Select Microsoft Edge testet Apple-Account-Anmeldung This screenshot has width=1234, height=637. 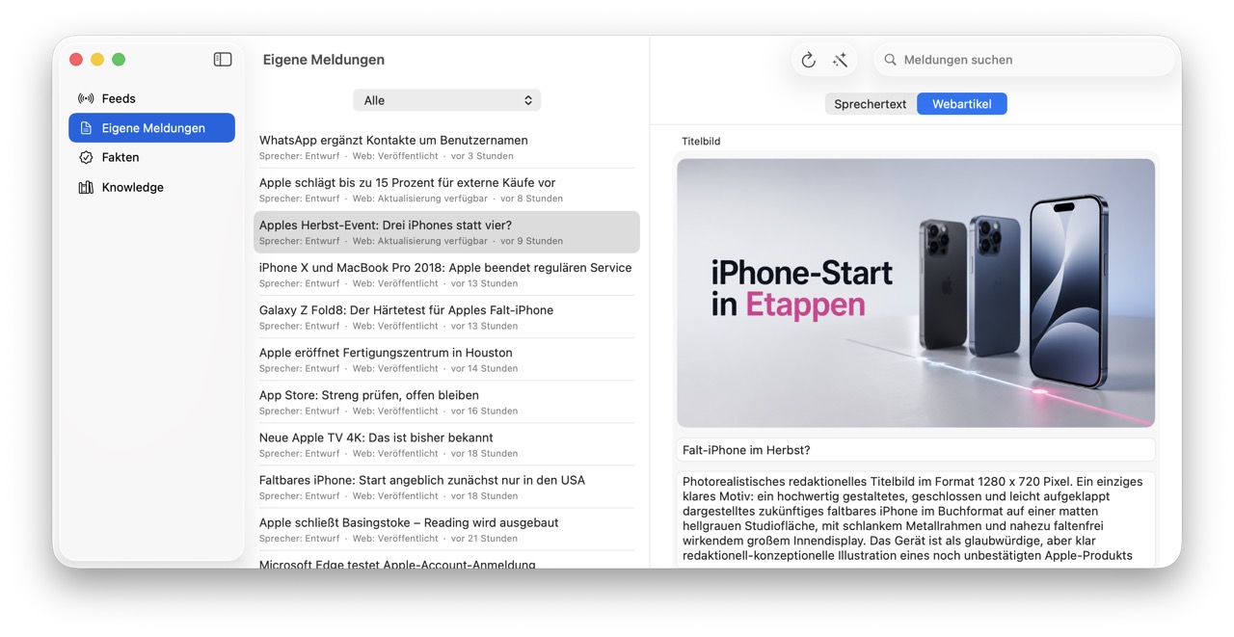[x=446, y=562]
